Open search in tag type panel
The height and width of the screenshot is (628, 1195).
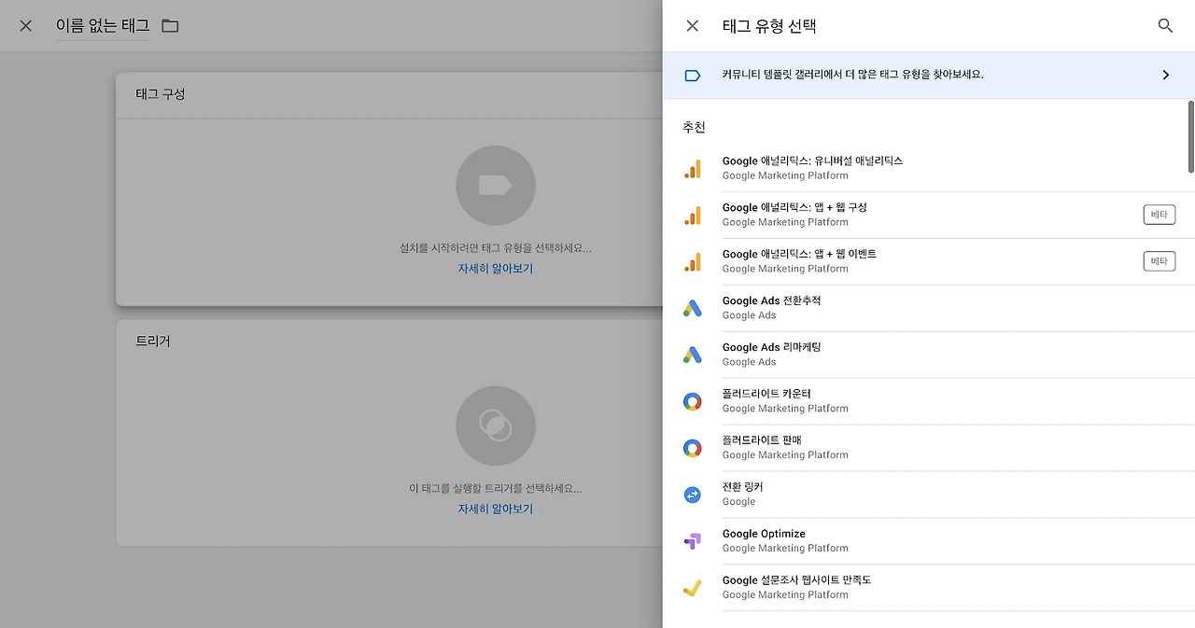[1165, 26]
